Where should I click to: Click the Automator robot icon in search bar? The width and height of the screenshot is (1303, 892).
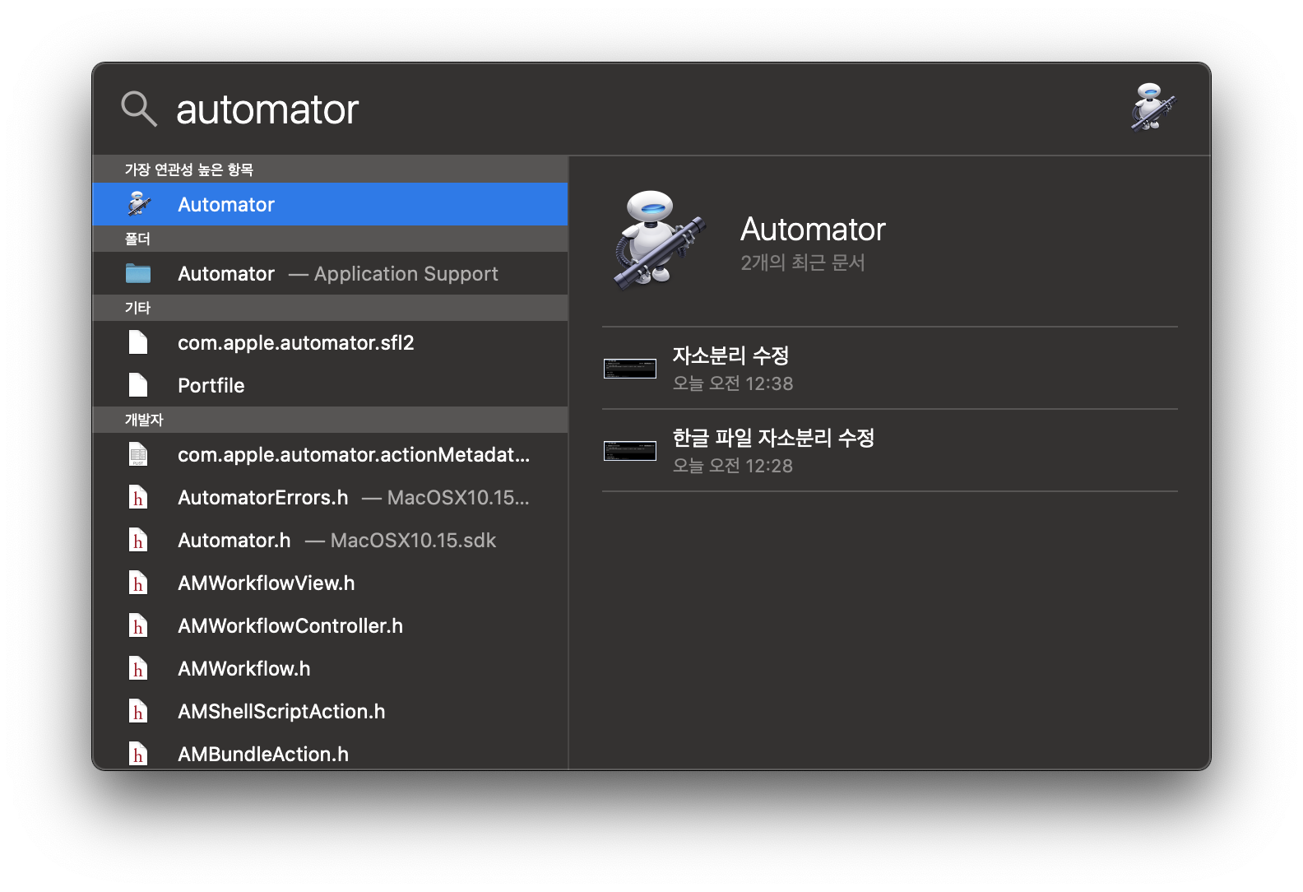click(x=1152, y=107)
